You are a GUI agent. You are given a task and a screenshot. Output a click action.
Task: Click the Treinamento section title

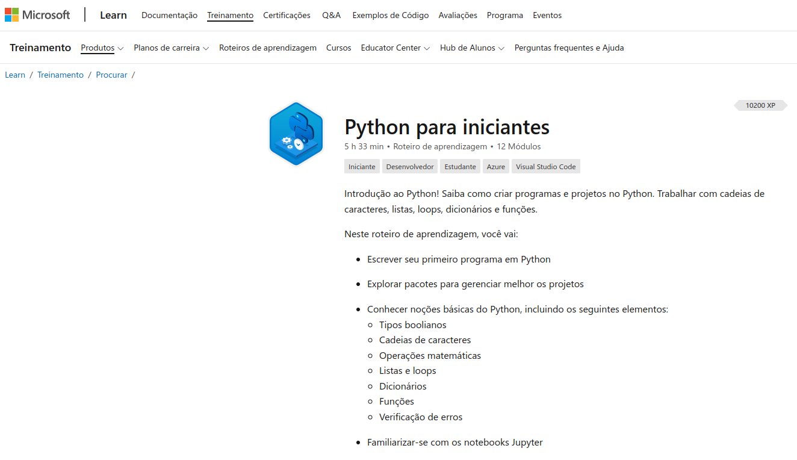40,48
